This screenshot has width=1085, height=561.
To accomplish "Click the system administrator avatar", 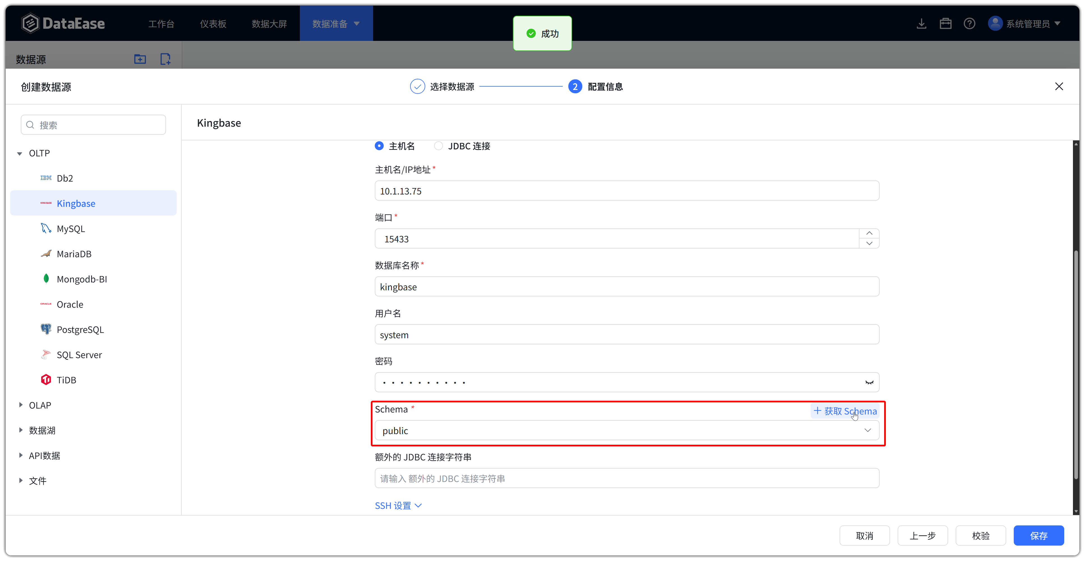I will 995,24.
